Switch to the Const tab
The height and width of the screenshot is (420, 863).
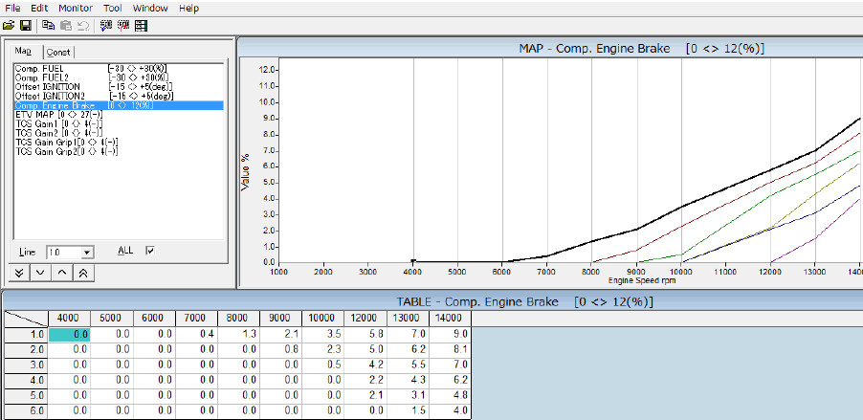coord(59,52)
